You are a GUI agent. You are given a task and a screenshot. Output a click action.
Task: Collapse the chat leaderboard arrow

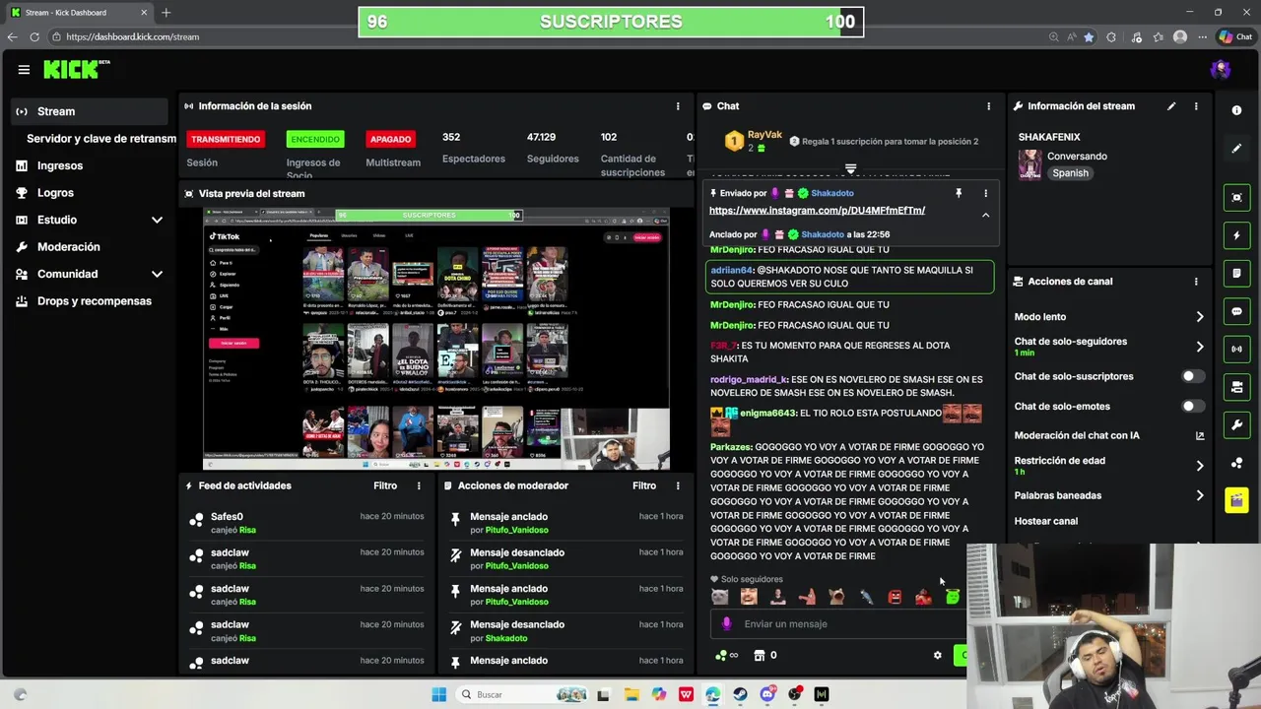click(851, 169)
